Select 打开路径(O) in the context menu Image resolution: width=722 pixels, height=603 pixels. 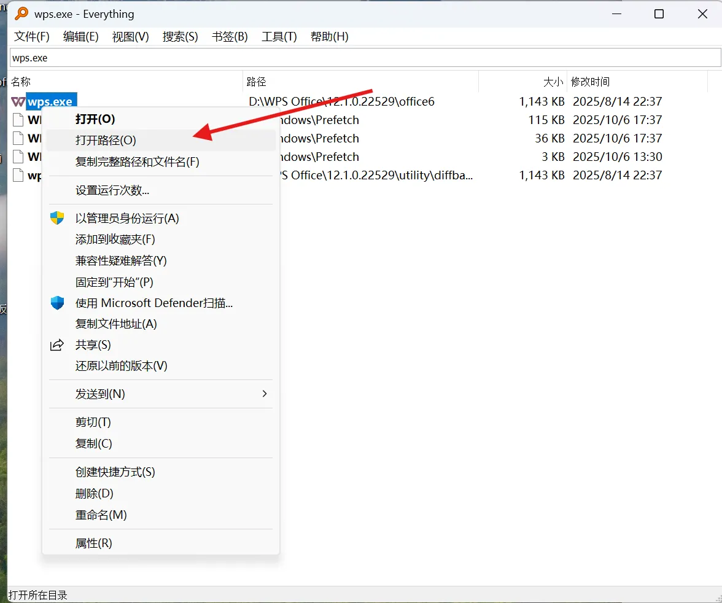161,140
